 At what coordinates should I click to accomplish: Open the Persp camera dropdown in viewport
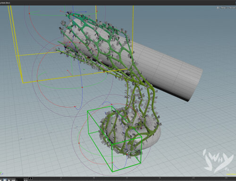click(x=224, y=8)
